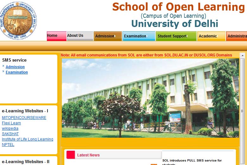Expand the Examination navigation menu
The height and width of the screenshot is (165, 247).
(x=139, y=36)
